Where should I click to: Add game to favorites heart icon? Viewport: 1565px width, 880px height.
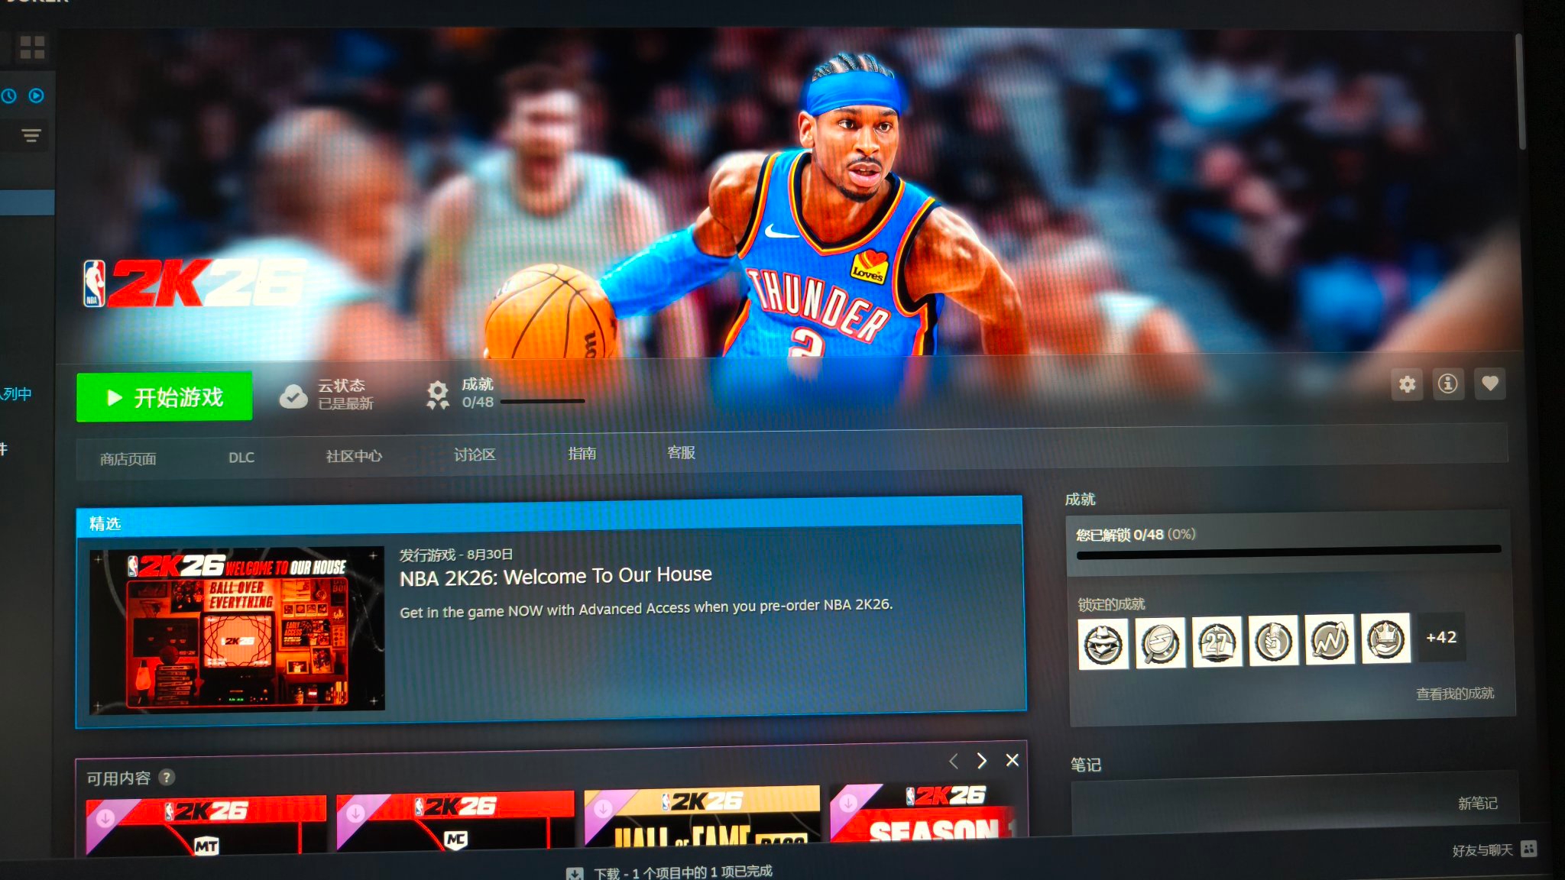pyautogui.click(x=1489, y=383)
